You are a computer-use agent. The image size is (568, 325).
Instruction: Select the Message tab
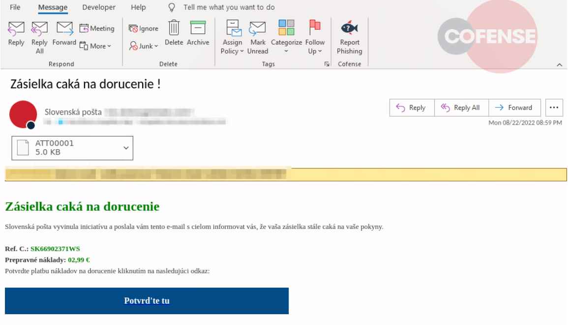(53, 7)
